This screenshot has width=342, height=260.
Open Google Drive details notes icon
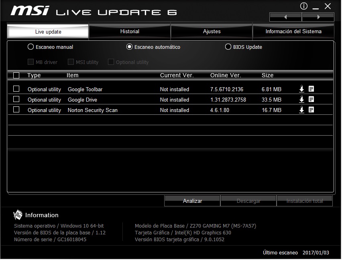(x=311, y=99)
